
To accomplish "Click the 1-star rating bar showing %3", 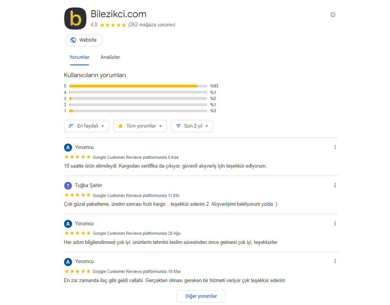I will click(138, 111).
